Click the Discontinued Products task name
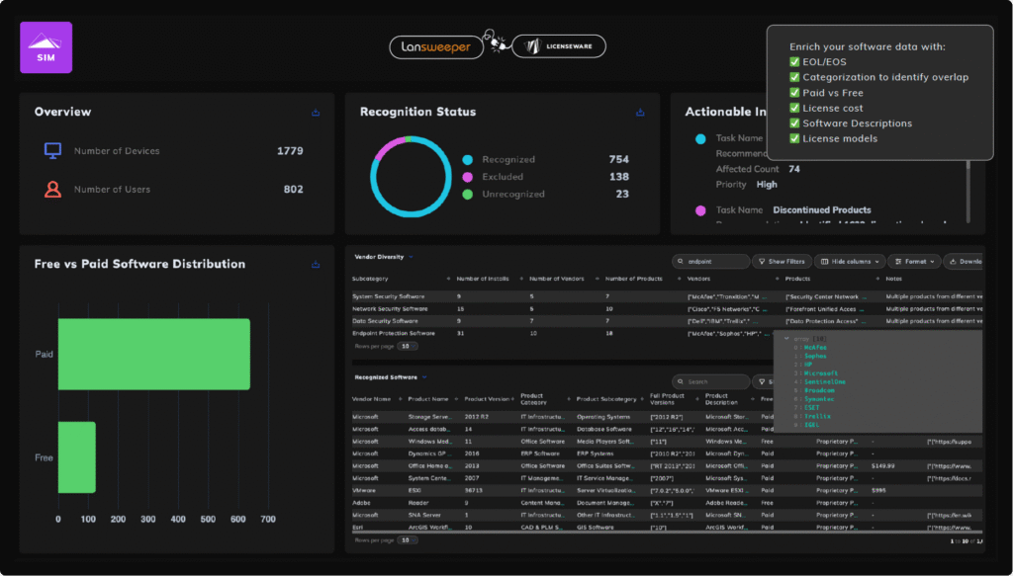1013x576 pixels. pyautogui.click(x=822, y=210)
